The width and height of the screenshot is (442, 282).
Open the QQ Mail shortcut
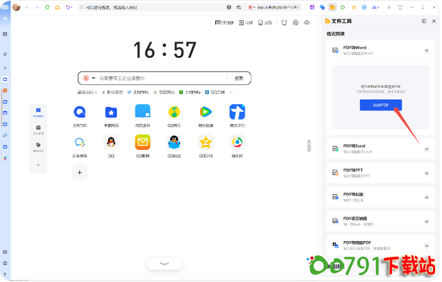142,142
